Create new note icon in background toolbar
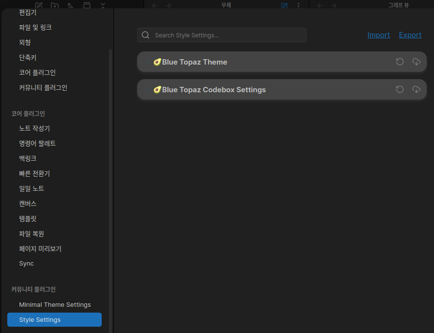The image size is (434, 333). click(39, 5)
